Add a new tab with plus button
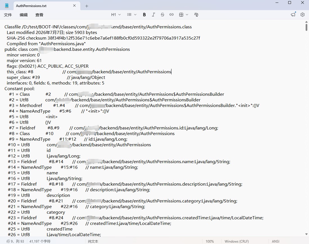Viewport: 309px width, 244px height. (x=87, y=6)
